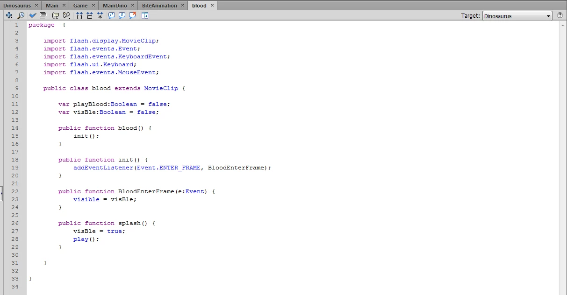Close the Game tab
The image size is (567, 295).
[93, 6]
